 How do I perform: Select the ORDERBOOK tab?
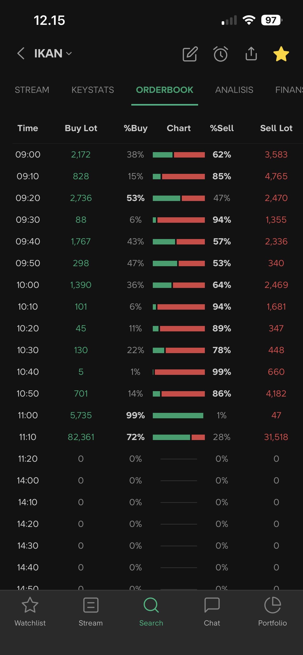tap(164, 90)
